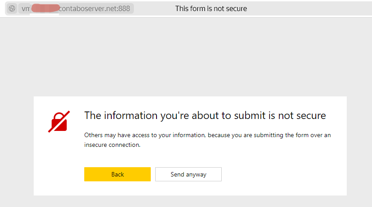Choose the Send anyway button
This screenshot has height=207, width=372.
(x=188, y=174)
